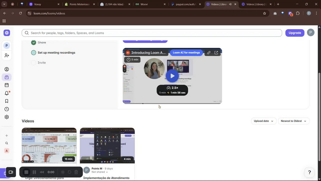321x181 pixels.
Task: Pause the recording on recorder bar
Action: (34, 172)
